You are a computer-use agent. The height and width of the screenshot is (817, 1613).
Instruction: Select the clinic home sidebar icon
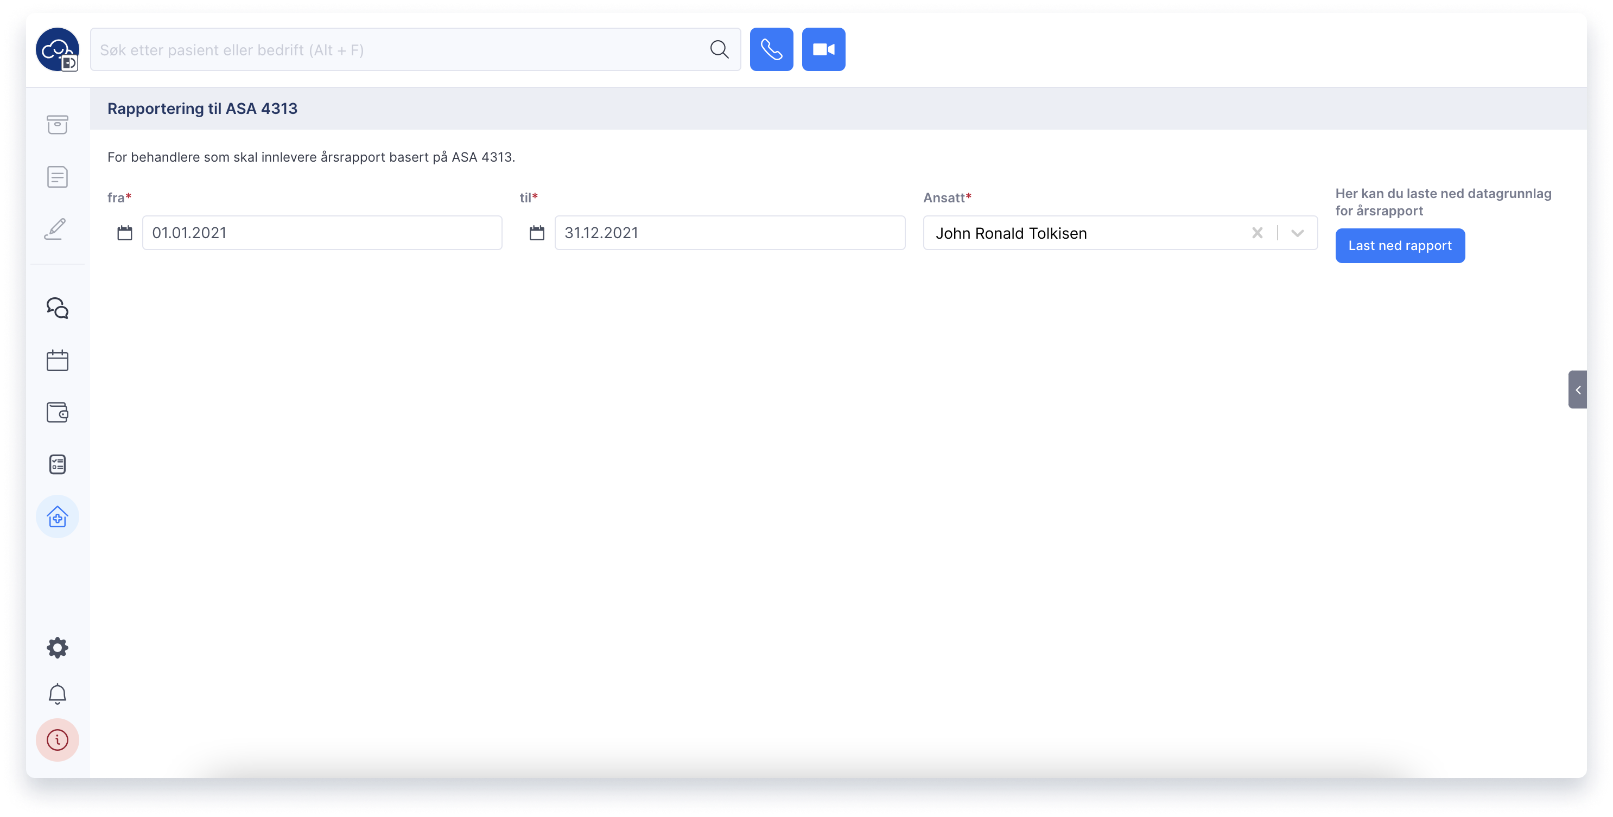click(x=57, y=516)
